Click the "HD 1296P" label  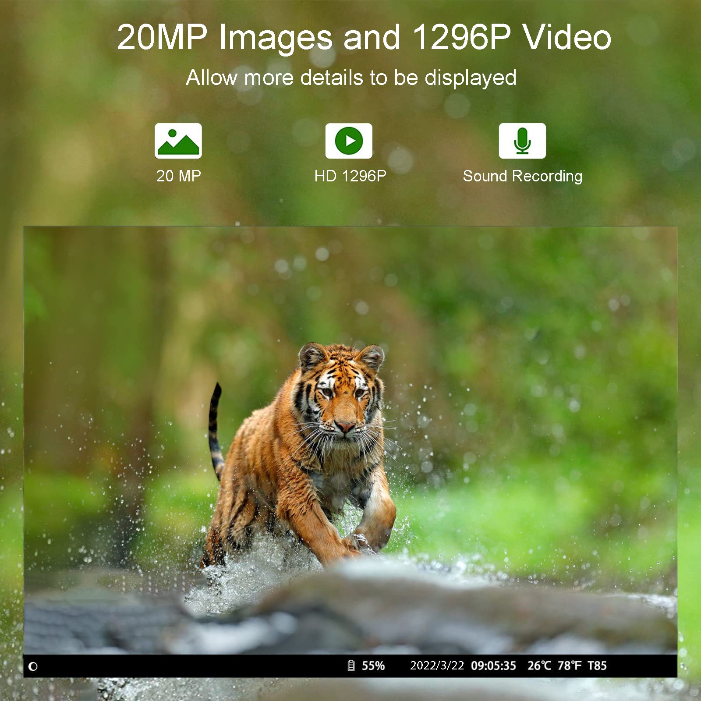pos(350,176)
